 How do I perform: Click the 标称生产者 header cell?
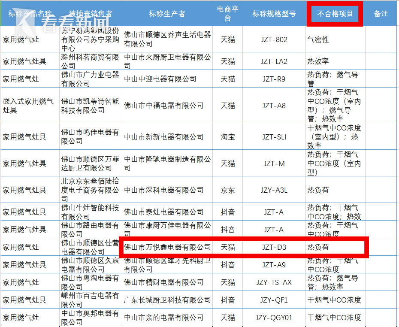coord(167,14)
